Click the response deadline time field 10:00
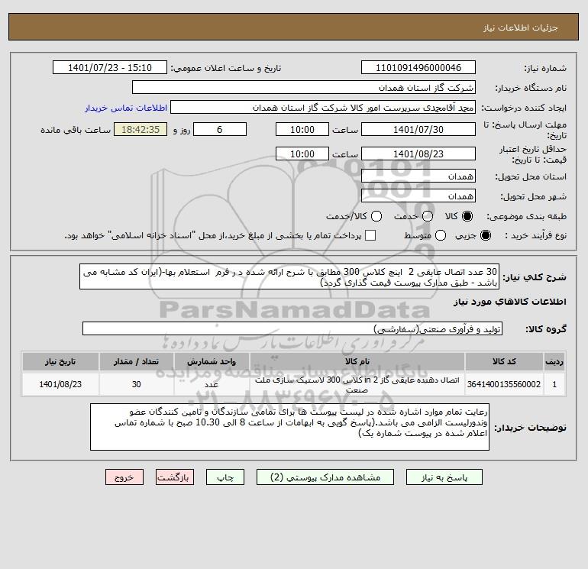This screenshot has width=588, height=569. [x=302, y=129]
